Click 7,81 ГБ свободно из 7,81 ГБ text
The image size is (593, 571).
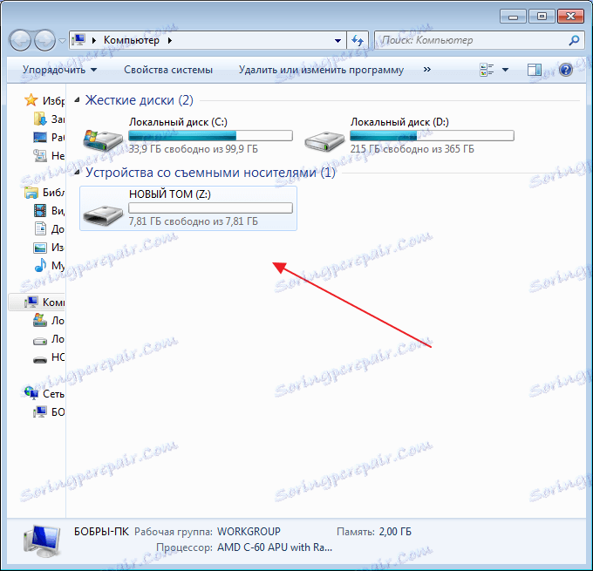tap(194, 221)
